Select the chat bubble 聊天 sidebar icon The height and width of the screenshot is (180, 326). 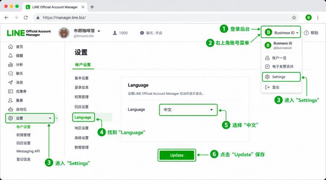click(x=11, y=74)
